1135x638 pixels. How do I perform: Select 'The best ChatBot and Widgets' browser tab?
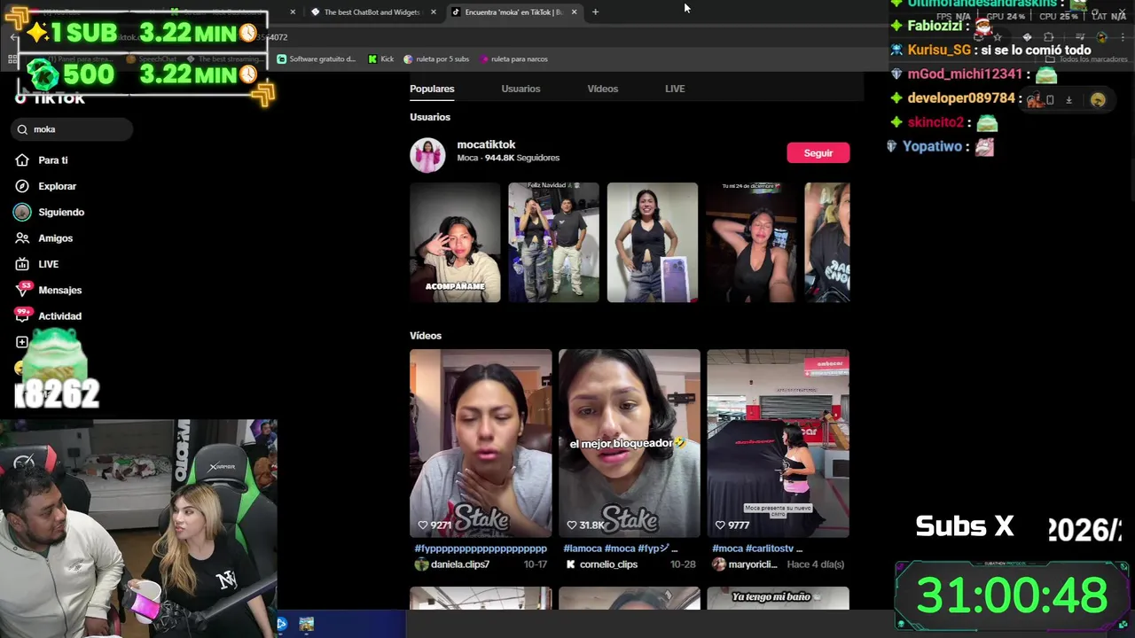pos(372,12)
